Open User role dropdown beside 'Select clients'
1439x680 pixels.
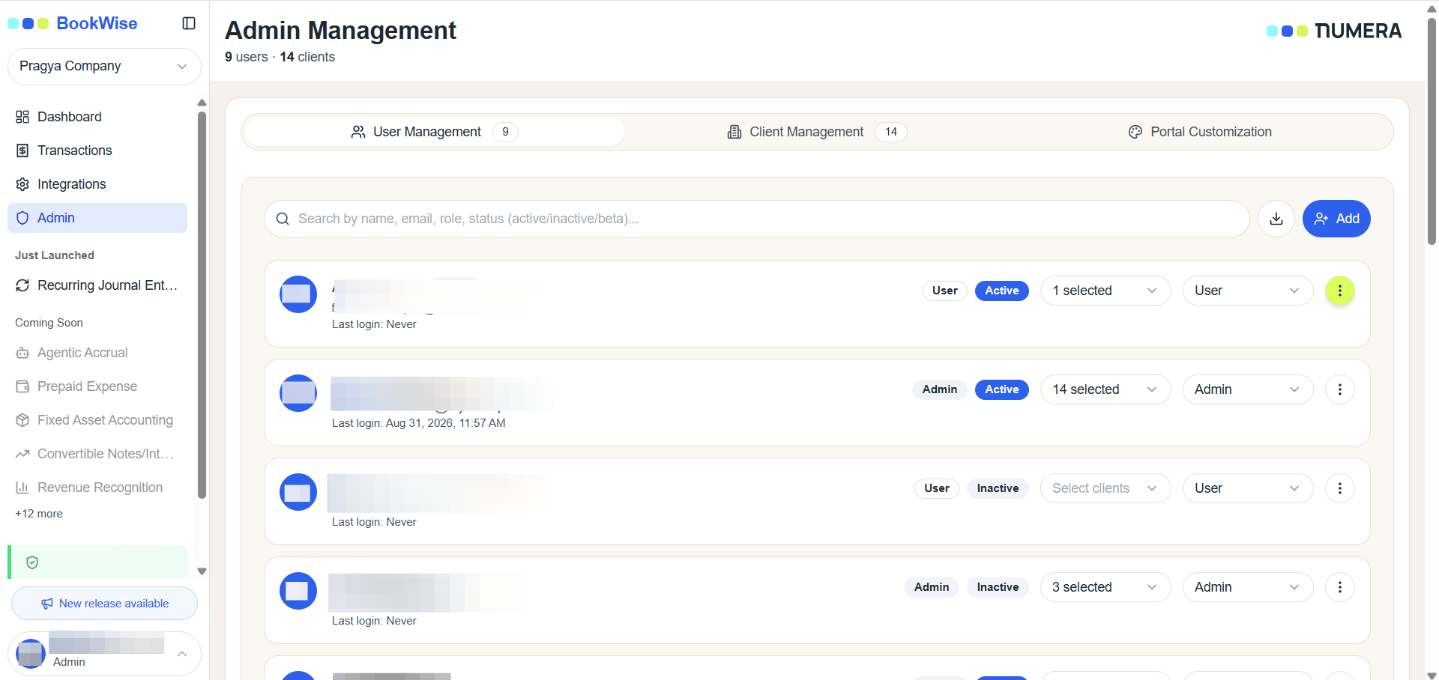coord(1248,488)
